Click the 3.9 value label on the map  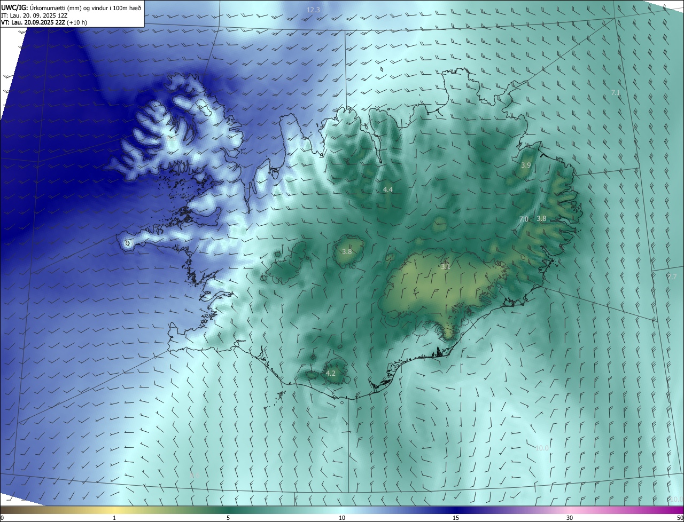(x=526, y=165)
